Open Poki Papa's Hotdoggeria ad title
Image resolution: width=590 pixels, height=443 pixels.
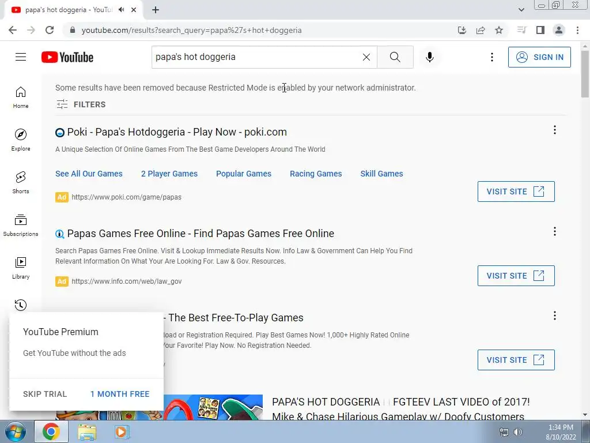coord(177,132)
